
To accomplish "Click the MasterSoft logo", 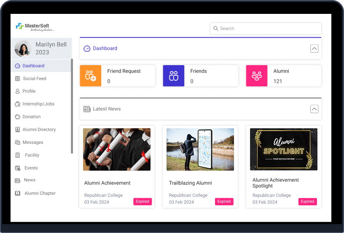I will coord(35,27).
